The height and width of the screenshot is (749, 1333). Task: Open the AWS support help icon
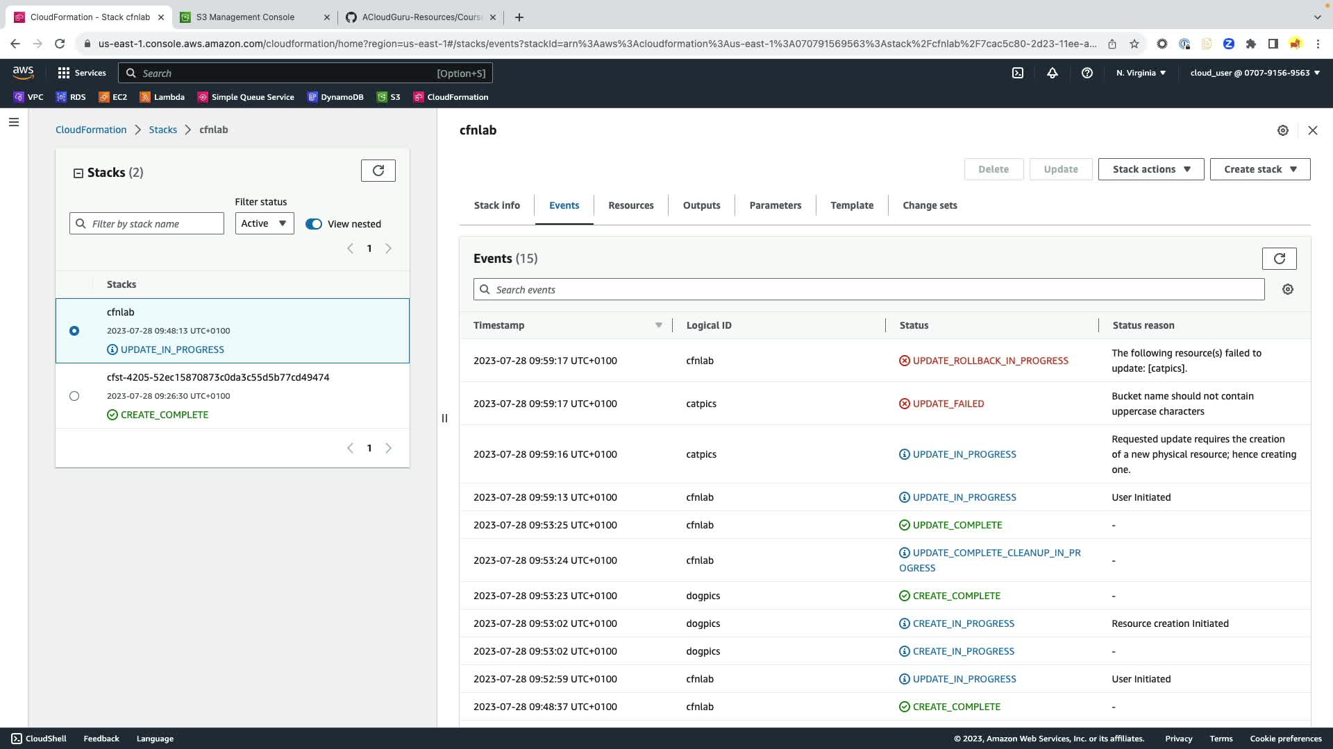[1087, 73]
